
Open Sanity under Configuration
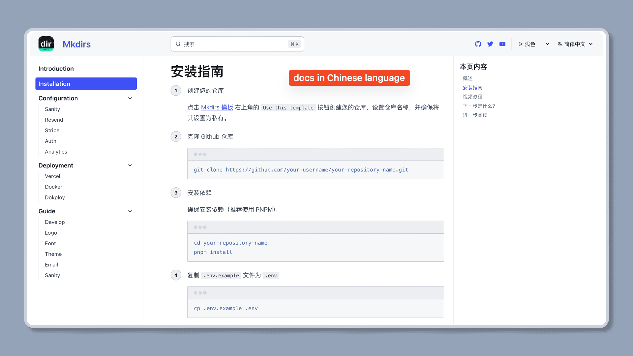[52, 109]
